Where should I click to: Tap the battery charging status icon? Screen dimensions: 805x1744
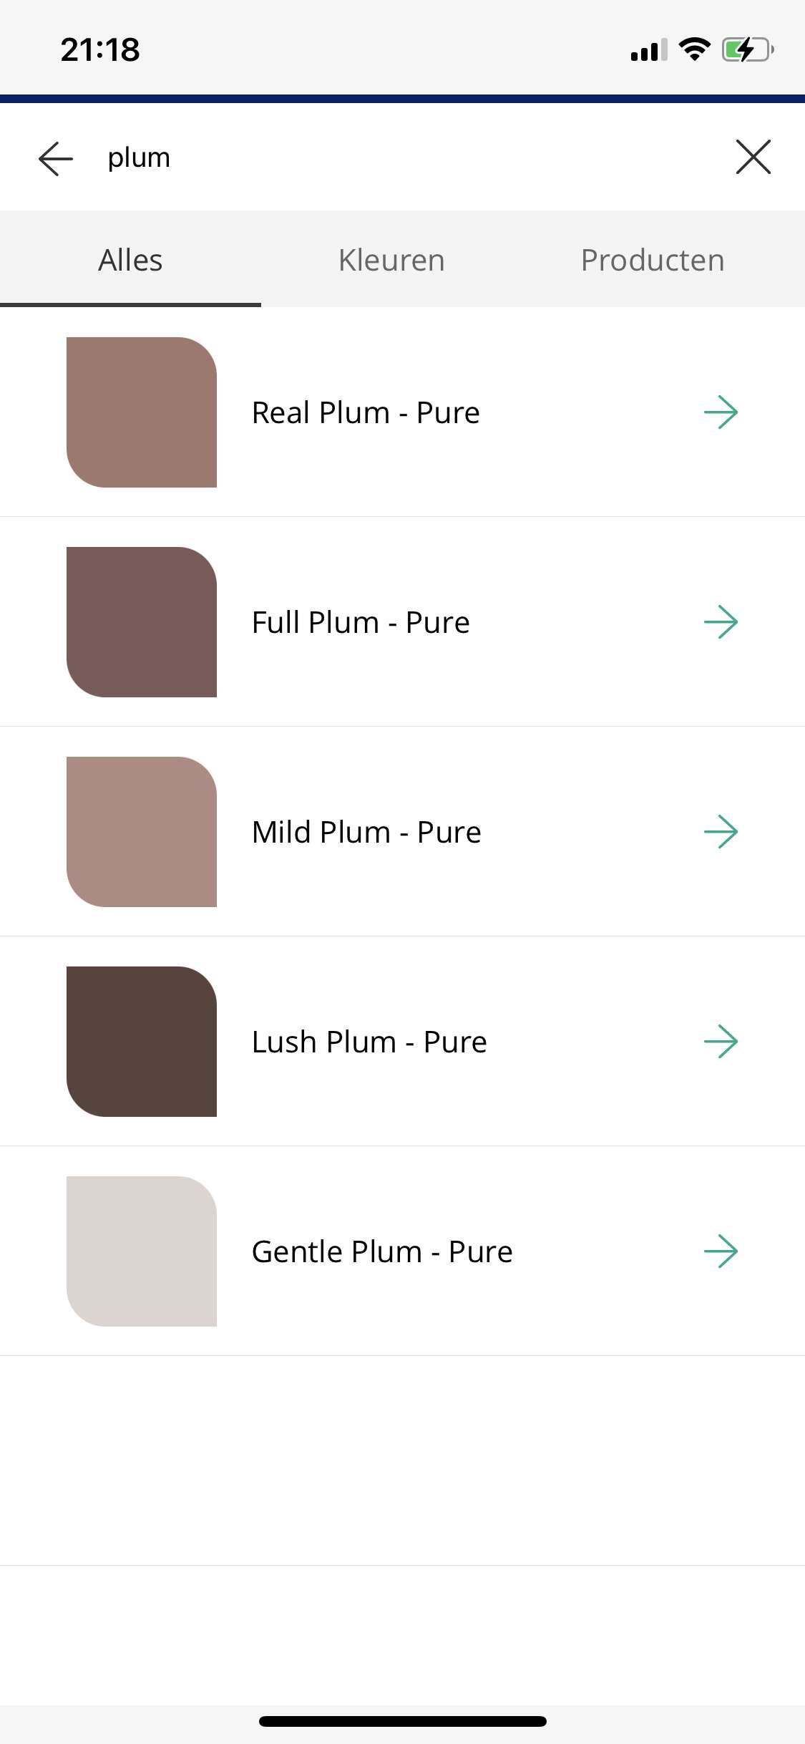(748, 49)
